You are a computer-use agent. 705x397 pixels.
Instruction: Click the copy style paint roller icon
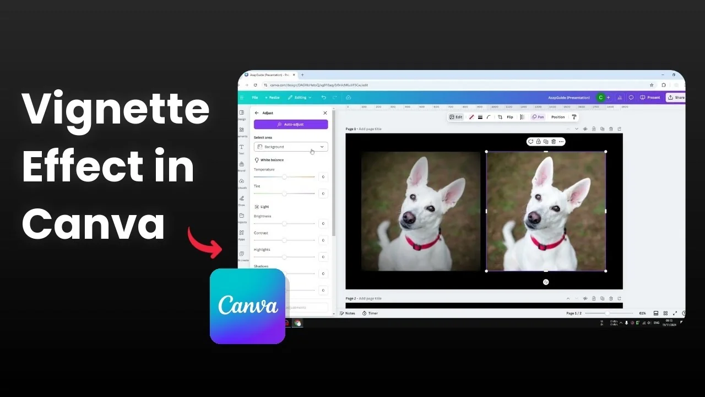(574, 117)
